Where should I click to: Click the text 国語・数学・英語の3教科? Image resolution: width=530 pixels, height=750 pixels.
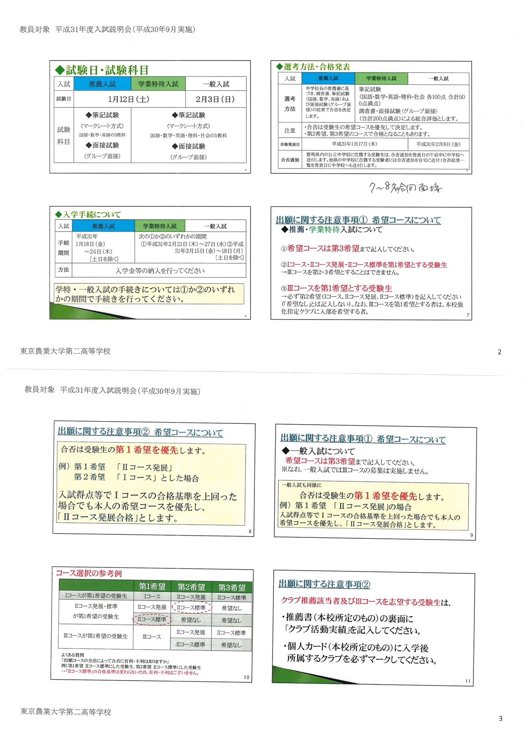[102, 135]
